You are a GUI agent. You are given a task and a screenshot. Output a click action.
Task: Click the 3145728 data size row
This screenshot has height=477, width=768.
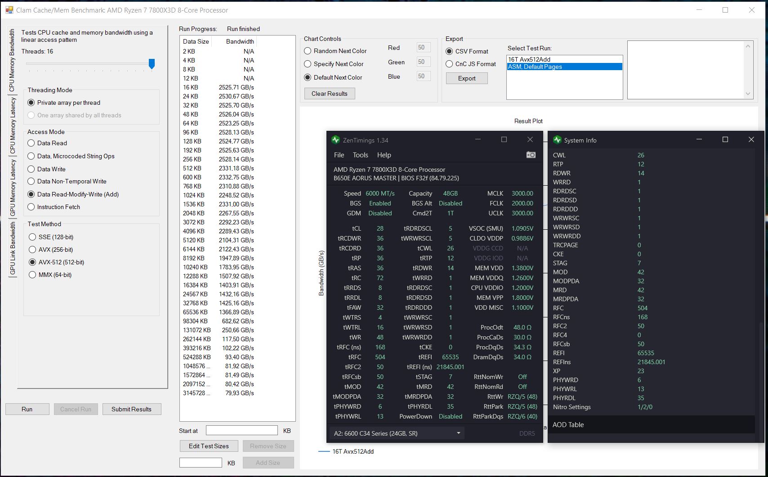coord(219,393)
